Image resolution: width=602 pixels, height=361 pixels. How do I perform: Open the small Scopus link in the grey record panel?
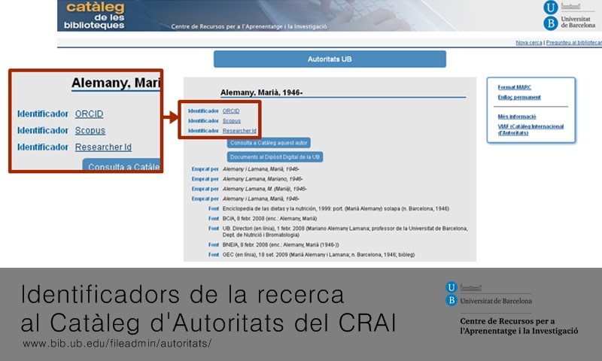[x=232, y=121]
